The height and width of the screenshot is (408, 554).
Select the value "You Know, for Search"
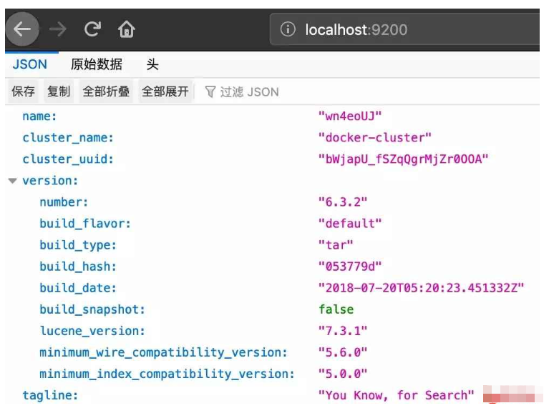pos(396,396)
